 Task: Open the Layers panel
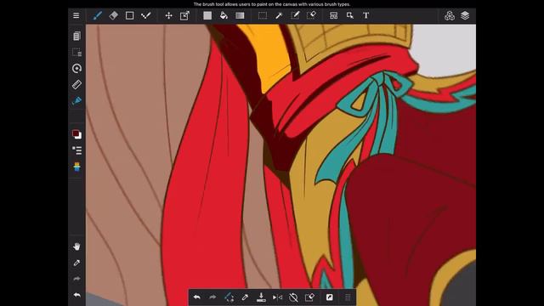tap(465, 15)
